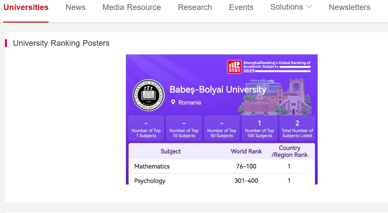388x213 pixels.
Task: Select the Total Number of Subjects Listed tile
Action: [x=297, y=128]
